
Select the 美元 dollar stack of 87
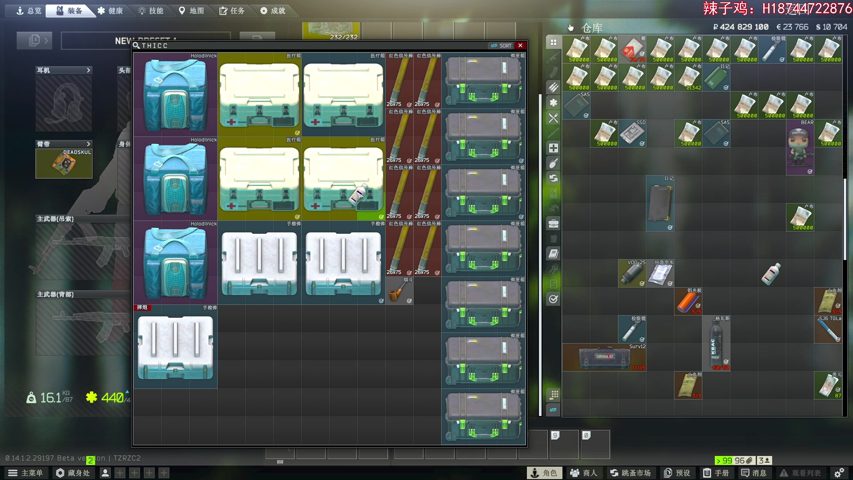(828, 385)
